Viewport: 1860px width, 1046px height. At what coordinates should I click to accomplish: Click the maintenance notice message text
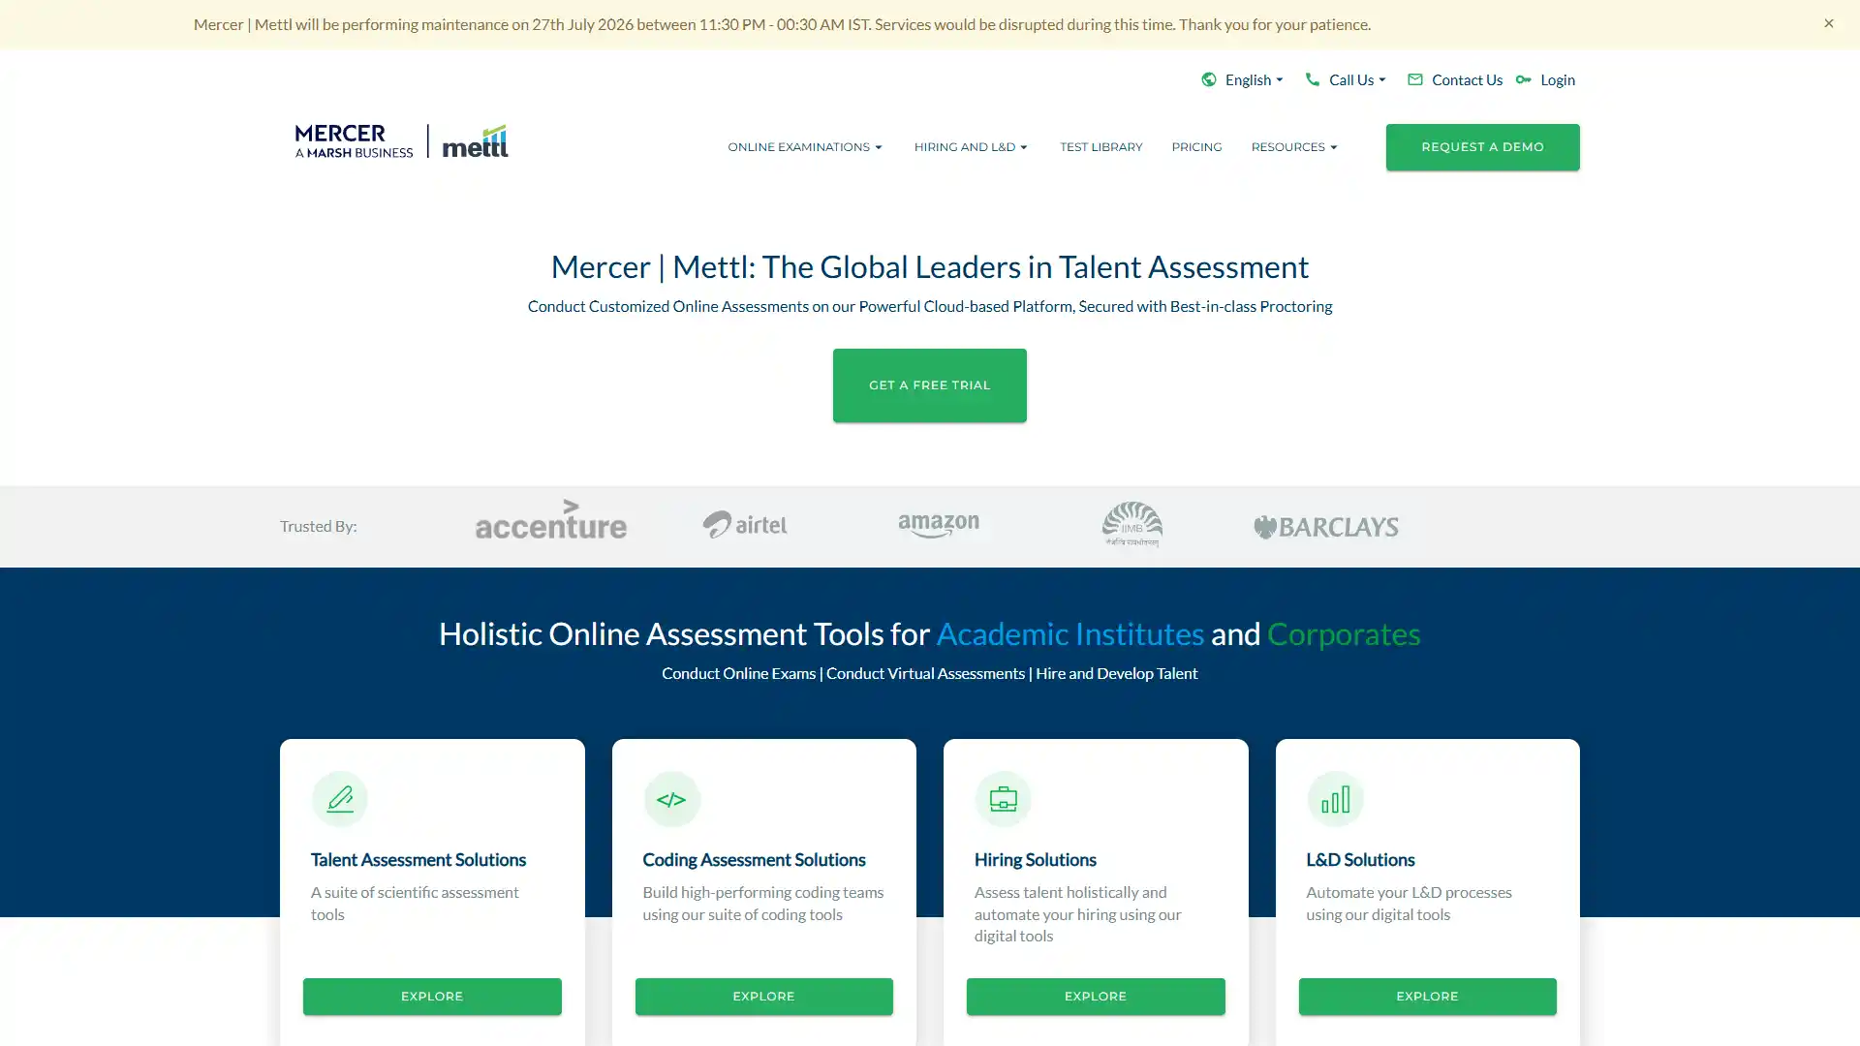(x=782, y=24)
